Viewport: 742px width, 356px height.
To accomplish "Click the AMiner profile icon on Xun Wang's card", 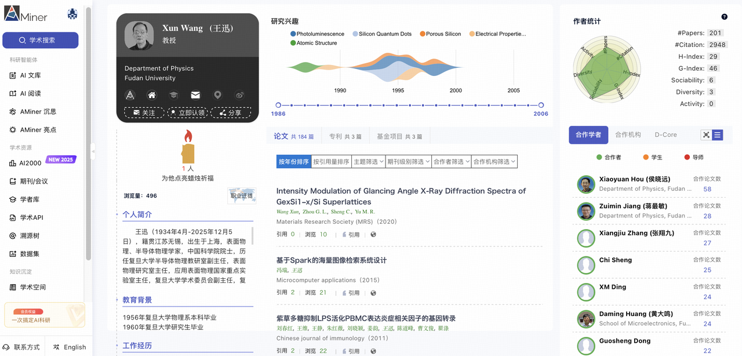I will pyautogui.click(x=130, y=95).
